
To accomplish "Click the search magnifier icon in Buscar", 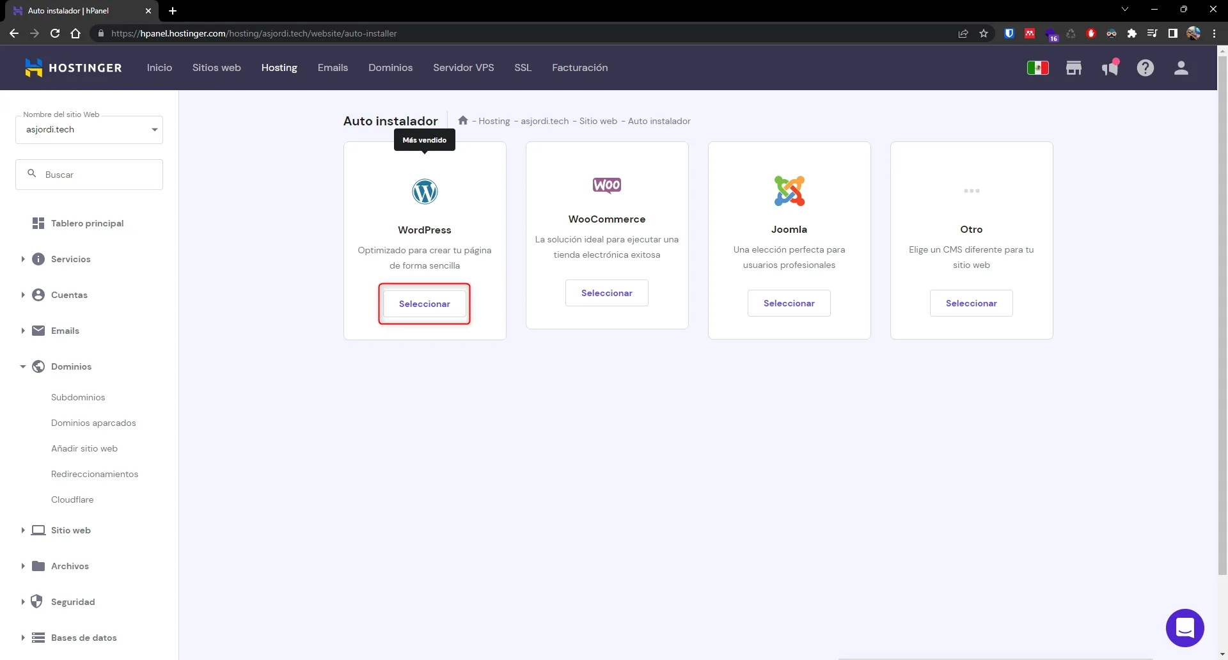I will pos(31,173).
